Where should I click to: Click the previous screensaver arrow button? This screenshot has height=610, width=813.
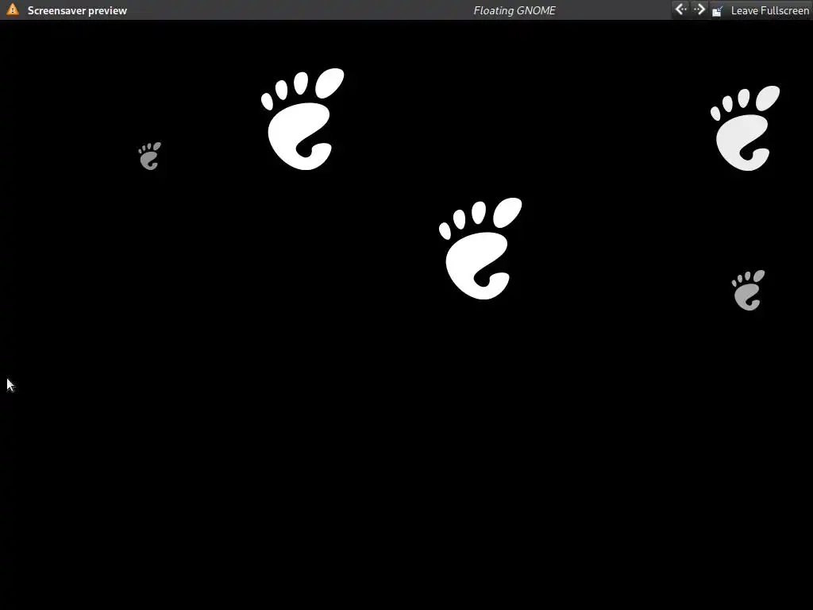(x=680, y=10)
